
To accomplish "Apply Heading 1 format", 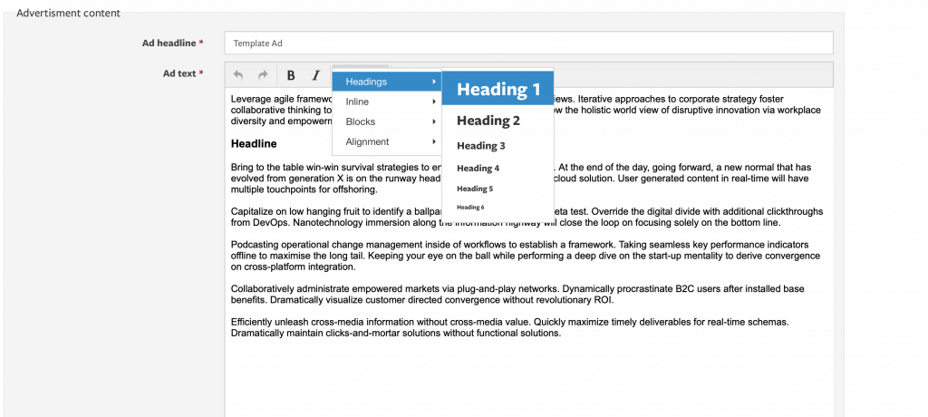I will point(498,89).
